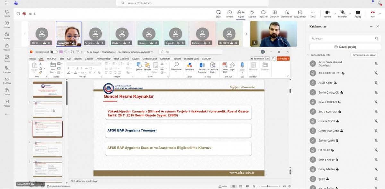Open Tümü more options menu
Screen dimensions: 385x189
point(313,13)
